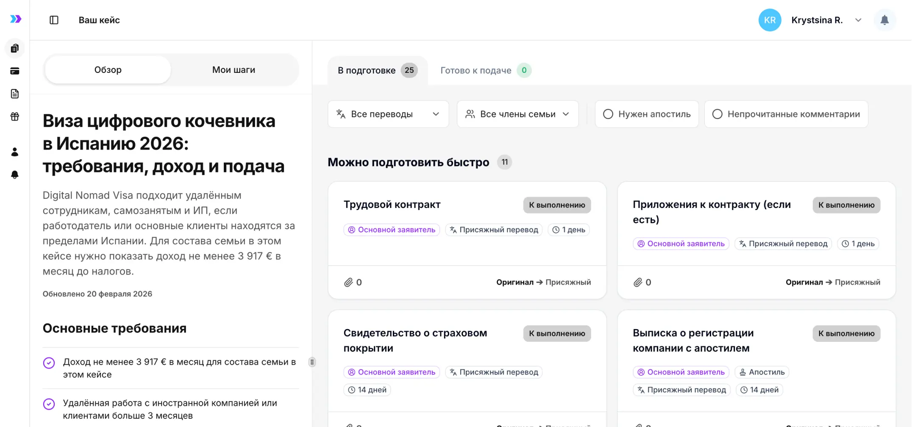Click Присяжный перевод tag on Свидетельство card
Screen dimensions: 912x427
coord(494,372)
